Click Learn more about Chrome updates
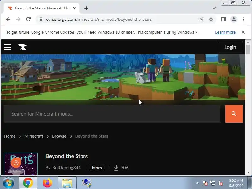Viewport: 252px width, 189px height. pyautogui.click(x=225, y=32)
